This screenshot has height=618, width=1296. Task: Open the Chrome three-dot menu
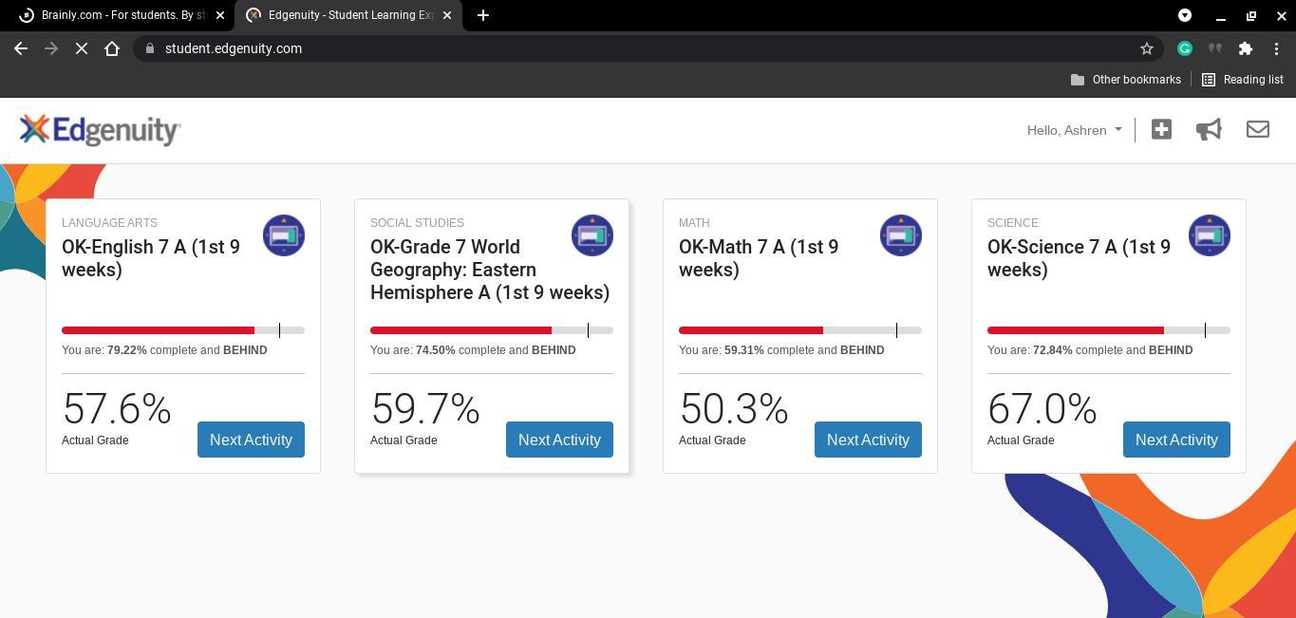1277,48
